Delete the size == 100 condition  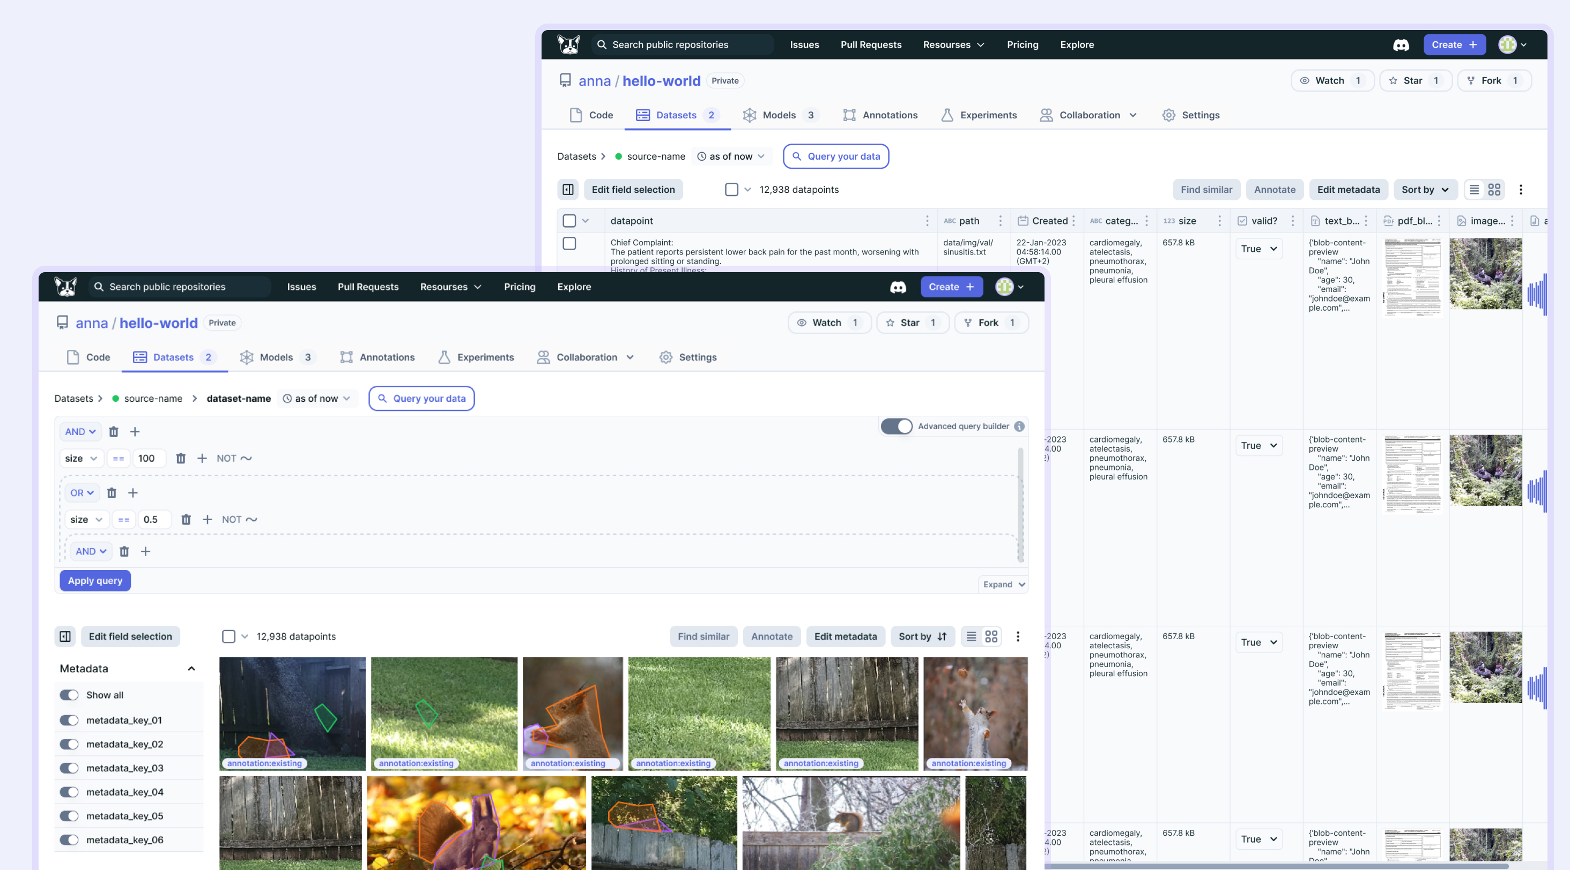(x=180, y=459)
